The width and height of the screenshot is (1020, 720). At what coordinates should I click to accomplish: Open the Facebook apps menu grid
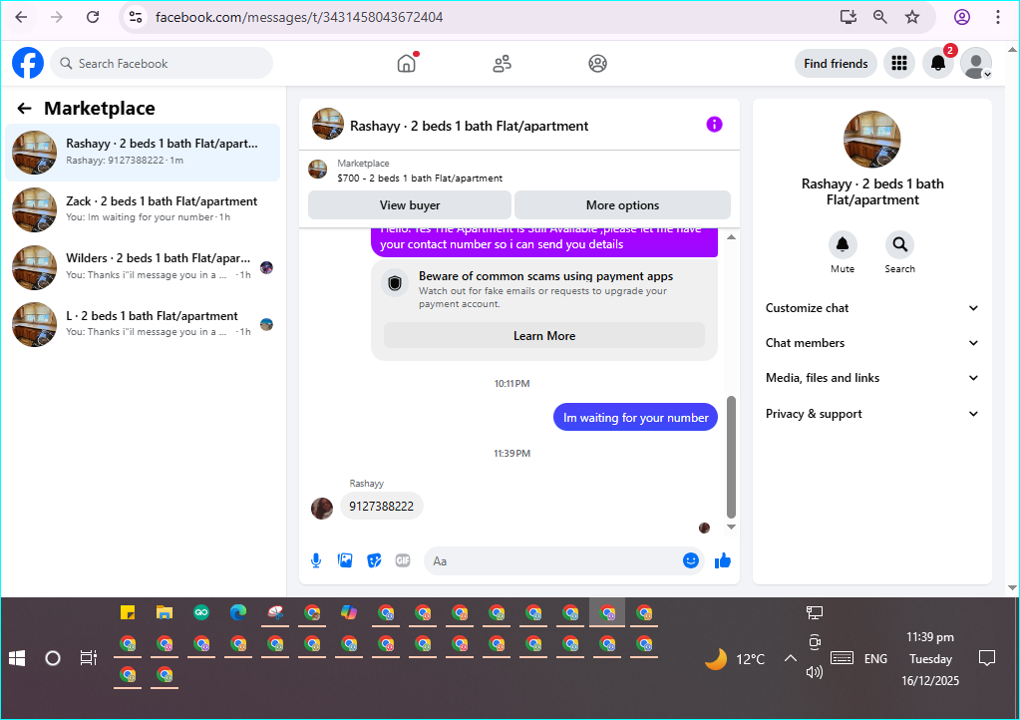(899, 63)
